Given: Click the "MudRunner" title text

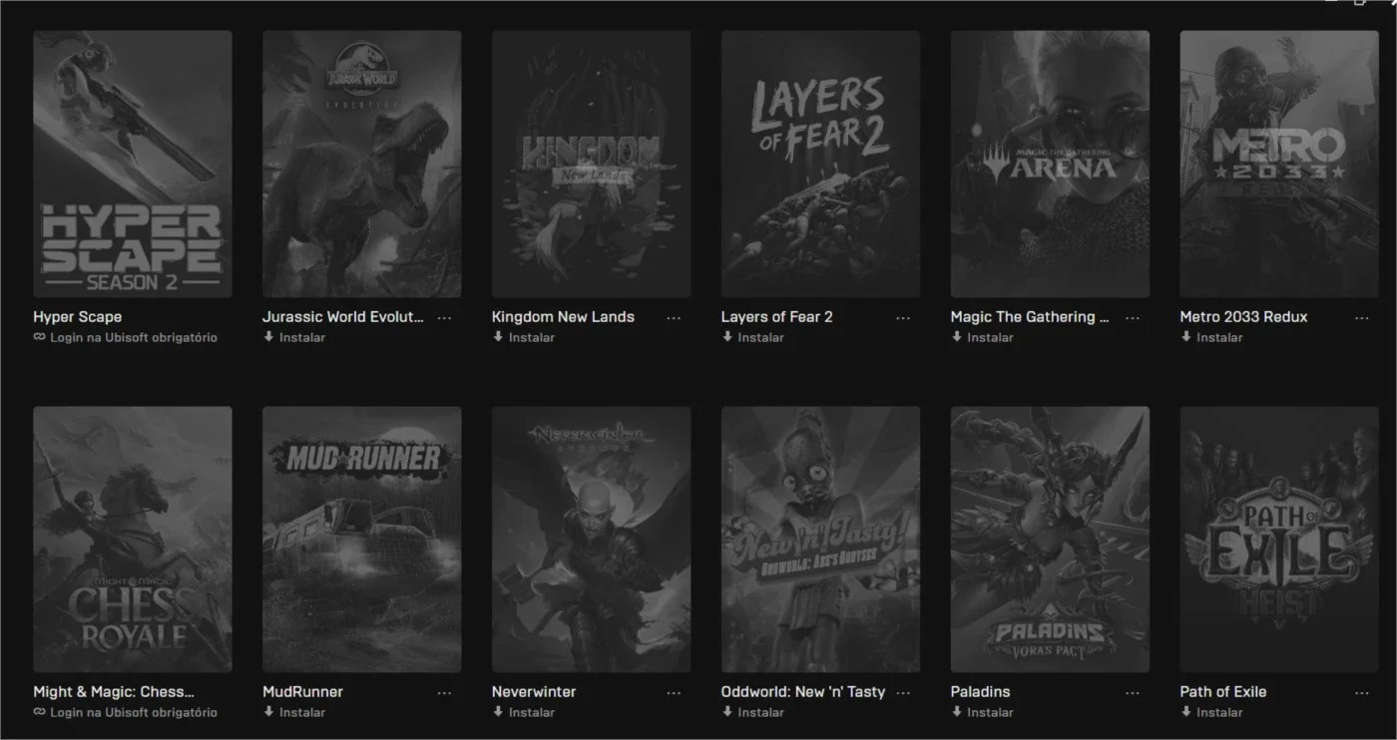Looking at the screenshot, I should coord(302,692).
